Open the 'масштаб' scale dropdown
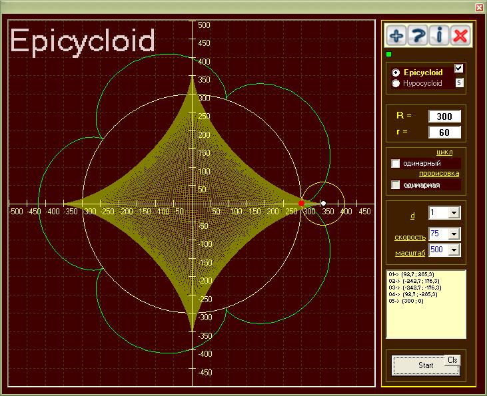Image resolution: width=487 pixels, height=396 pixels. [454, 250]
